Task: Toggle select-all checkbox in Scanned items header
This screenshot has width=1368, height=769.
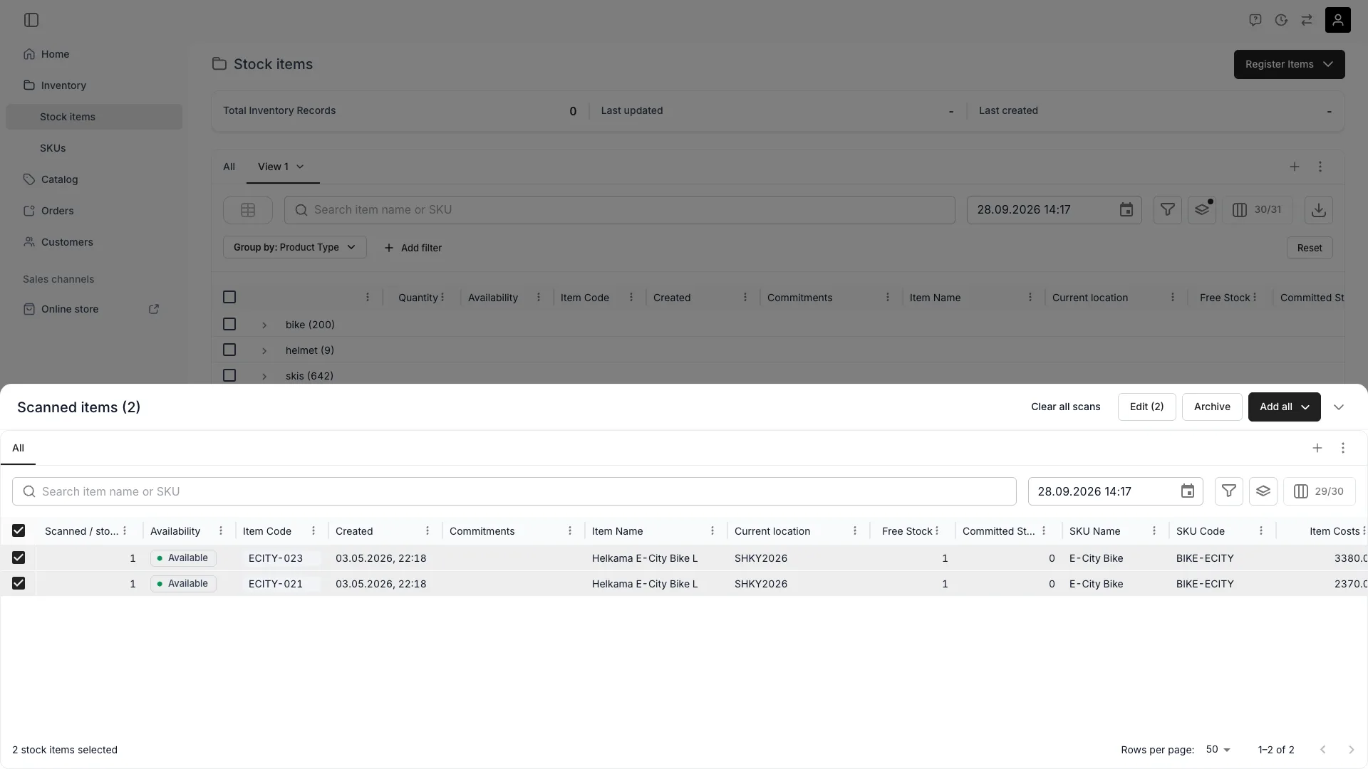Action: pos(19,530)
